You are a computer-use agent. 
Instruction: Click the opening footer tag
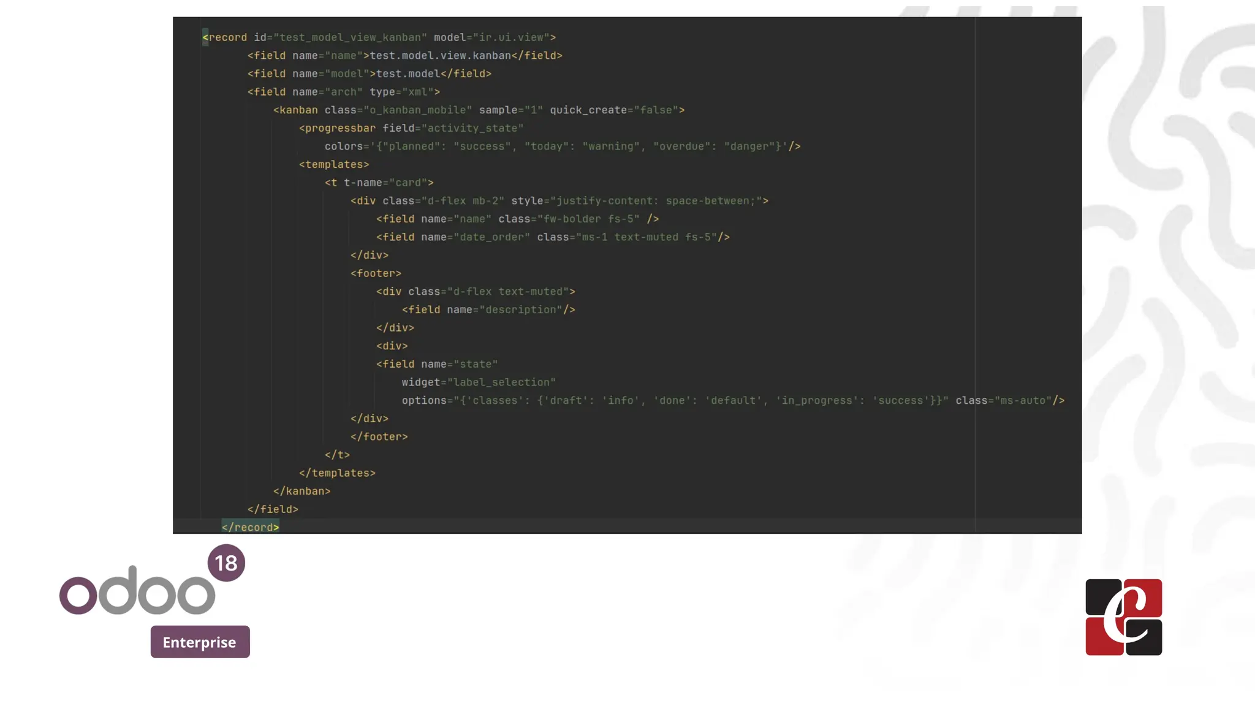pyautogui.click(x=376, y=273)
